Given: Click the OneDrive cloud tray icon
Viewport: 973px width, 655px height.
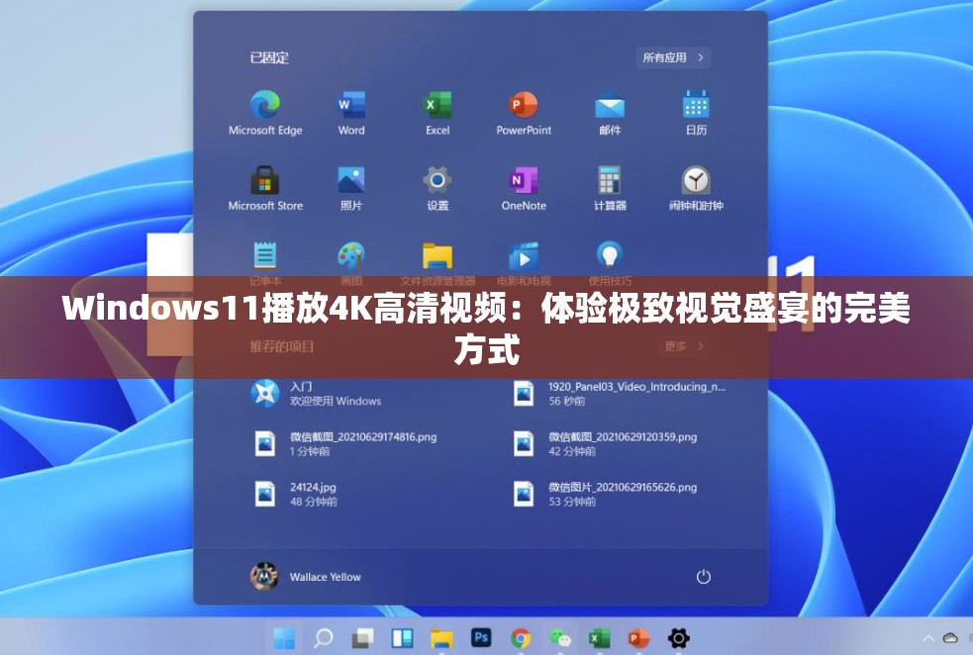Looking at the screenshot, I should pos(950,638).
